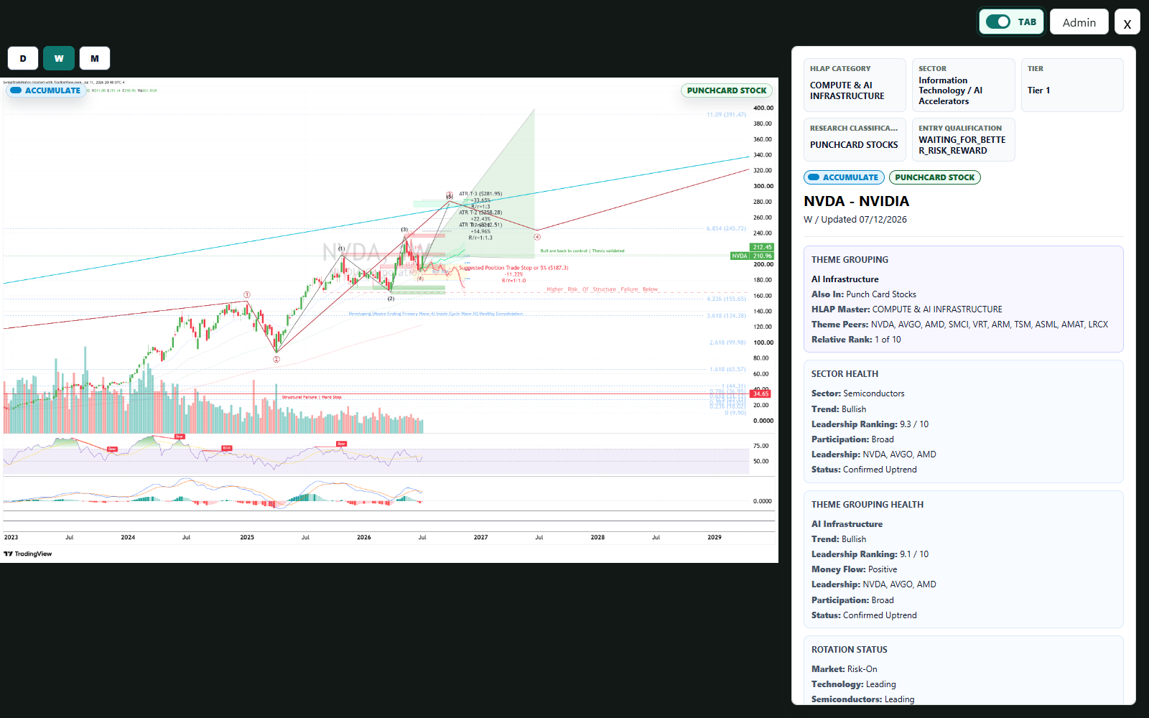
Task: Click 'W / Updated 07/12/2026' text
Action: 855,220
